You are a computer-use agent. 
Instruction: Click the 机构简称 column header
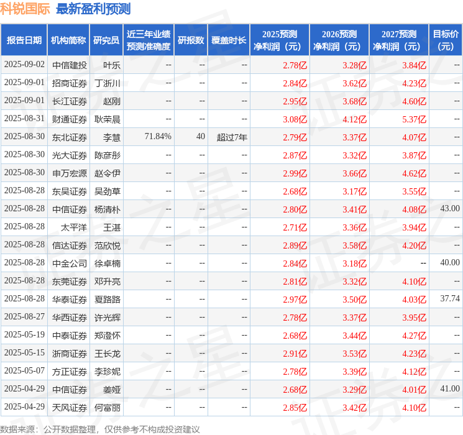(68, 40)
